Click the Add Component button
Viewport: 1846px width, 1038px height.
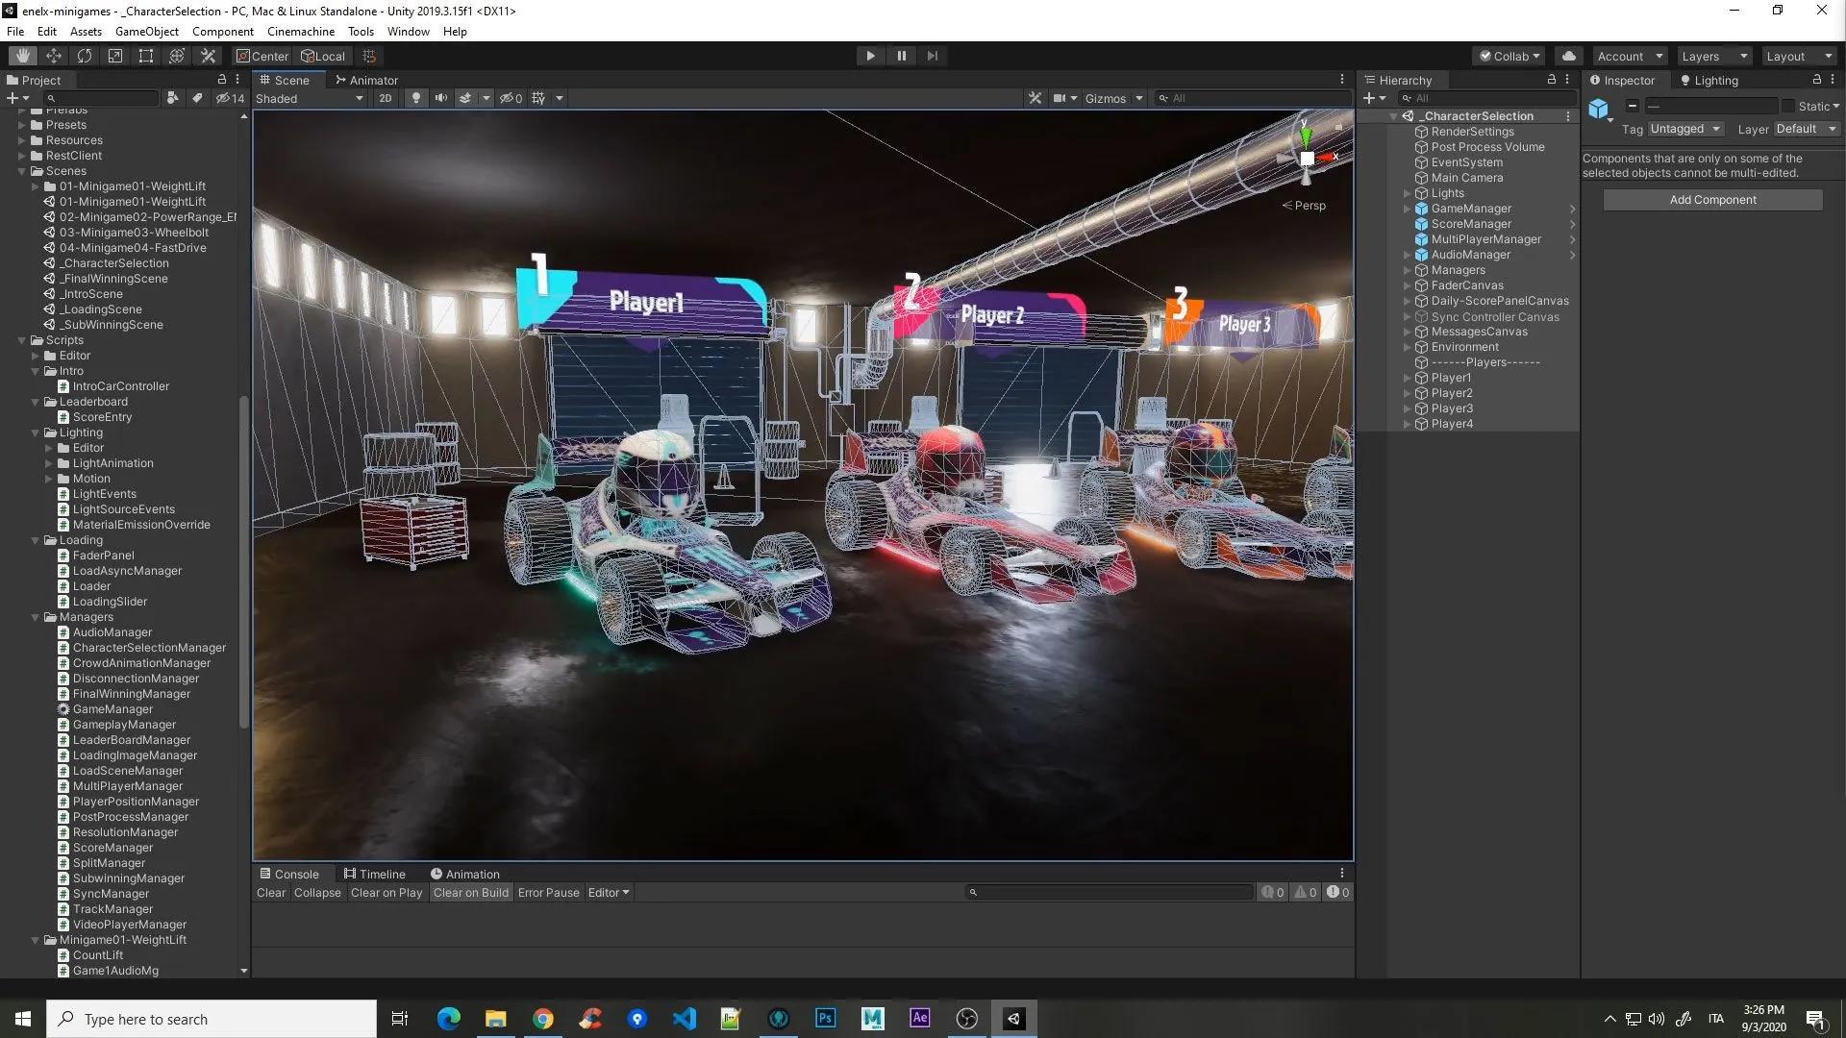point(1712,200)
